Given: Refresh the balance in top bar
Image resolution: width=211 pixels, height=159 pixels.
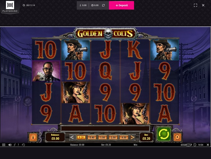Looking at the screenshot, I should point(103,5).
